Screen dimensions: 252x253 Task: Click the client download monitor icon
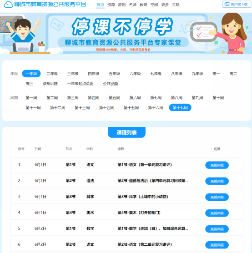pos(227,5)
